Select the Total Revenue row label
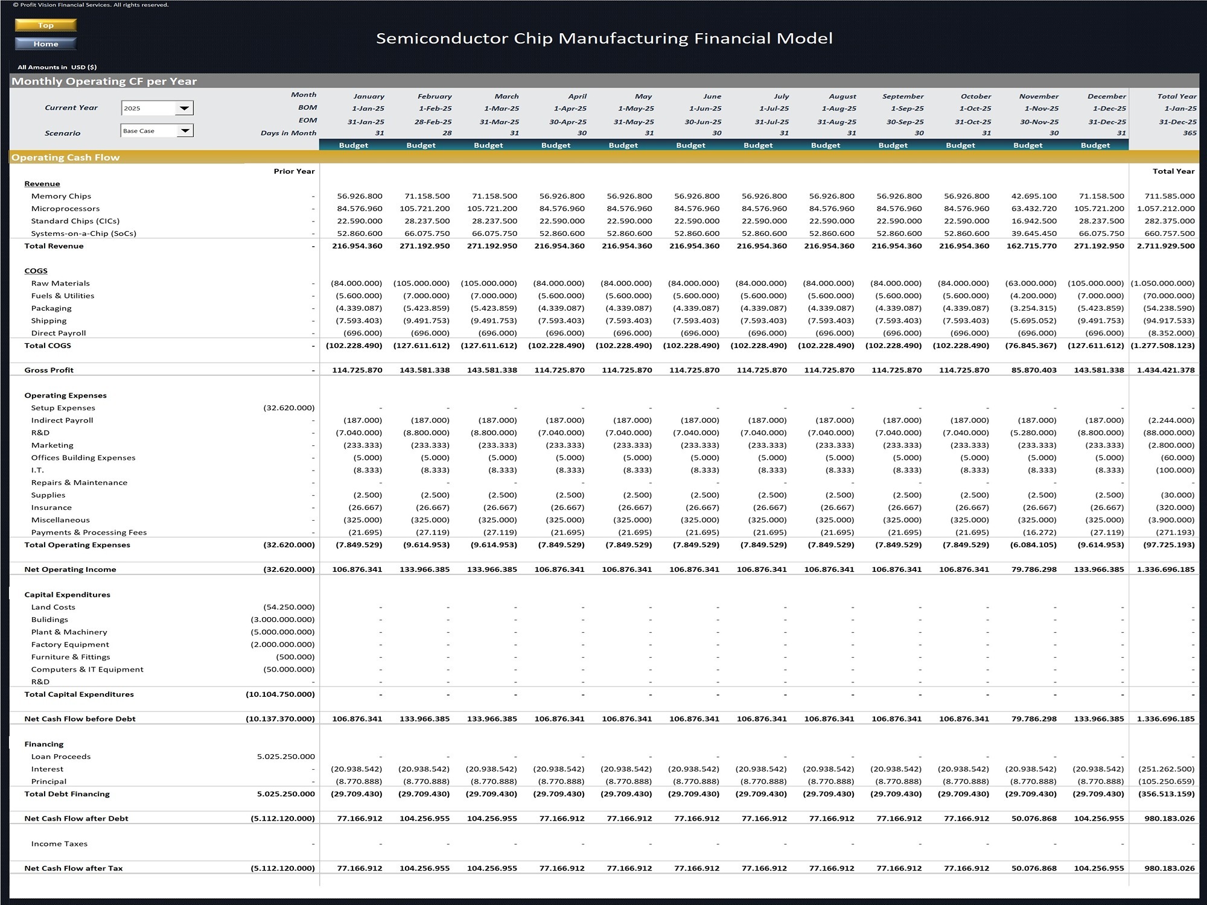 pyautogui.click(x=54, y=246)
